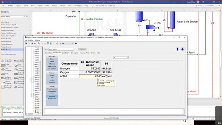Open Phase Properties under Results

(52, 89)
